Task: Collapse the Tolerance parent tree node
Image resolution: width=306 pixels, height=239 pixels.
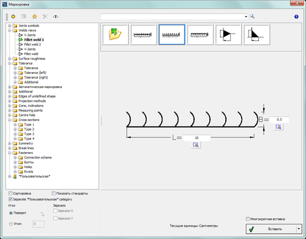Action: click(x=9, y=64)
